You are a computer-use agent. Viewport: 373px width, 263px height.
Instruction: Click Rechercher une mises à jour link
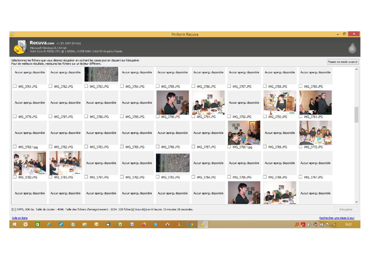336,218
